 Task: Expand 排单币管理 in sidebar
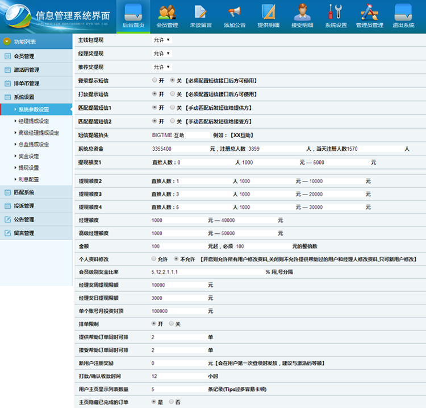click(x=36, y=83)
